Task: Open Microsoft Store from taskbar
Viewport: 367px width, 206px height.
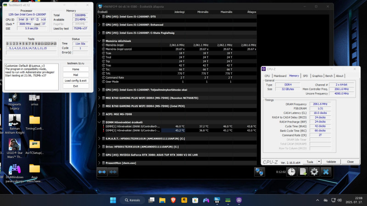Action: point(195,200)
